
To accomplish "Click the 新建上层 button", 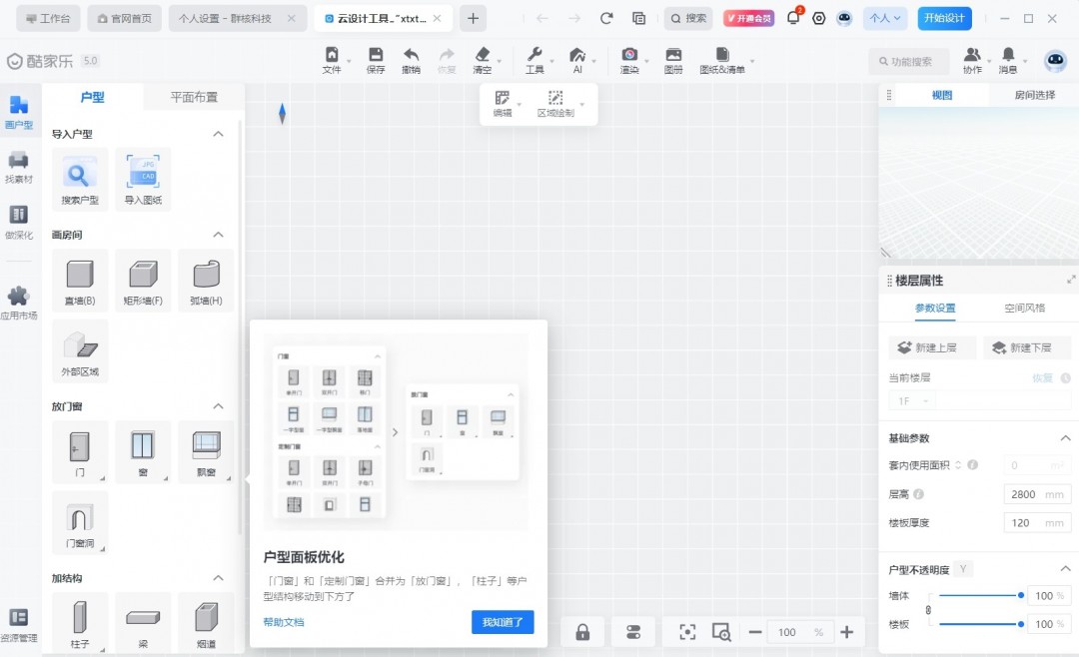I will [x=932, y=347].
